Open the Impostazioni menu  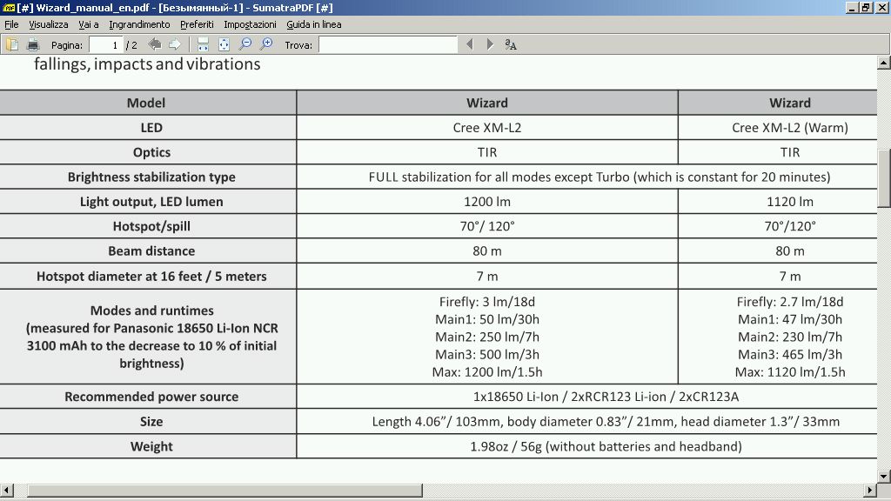250,24
